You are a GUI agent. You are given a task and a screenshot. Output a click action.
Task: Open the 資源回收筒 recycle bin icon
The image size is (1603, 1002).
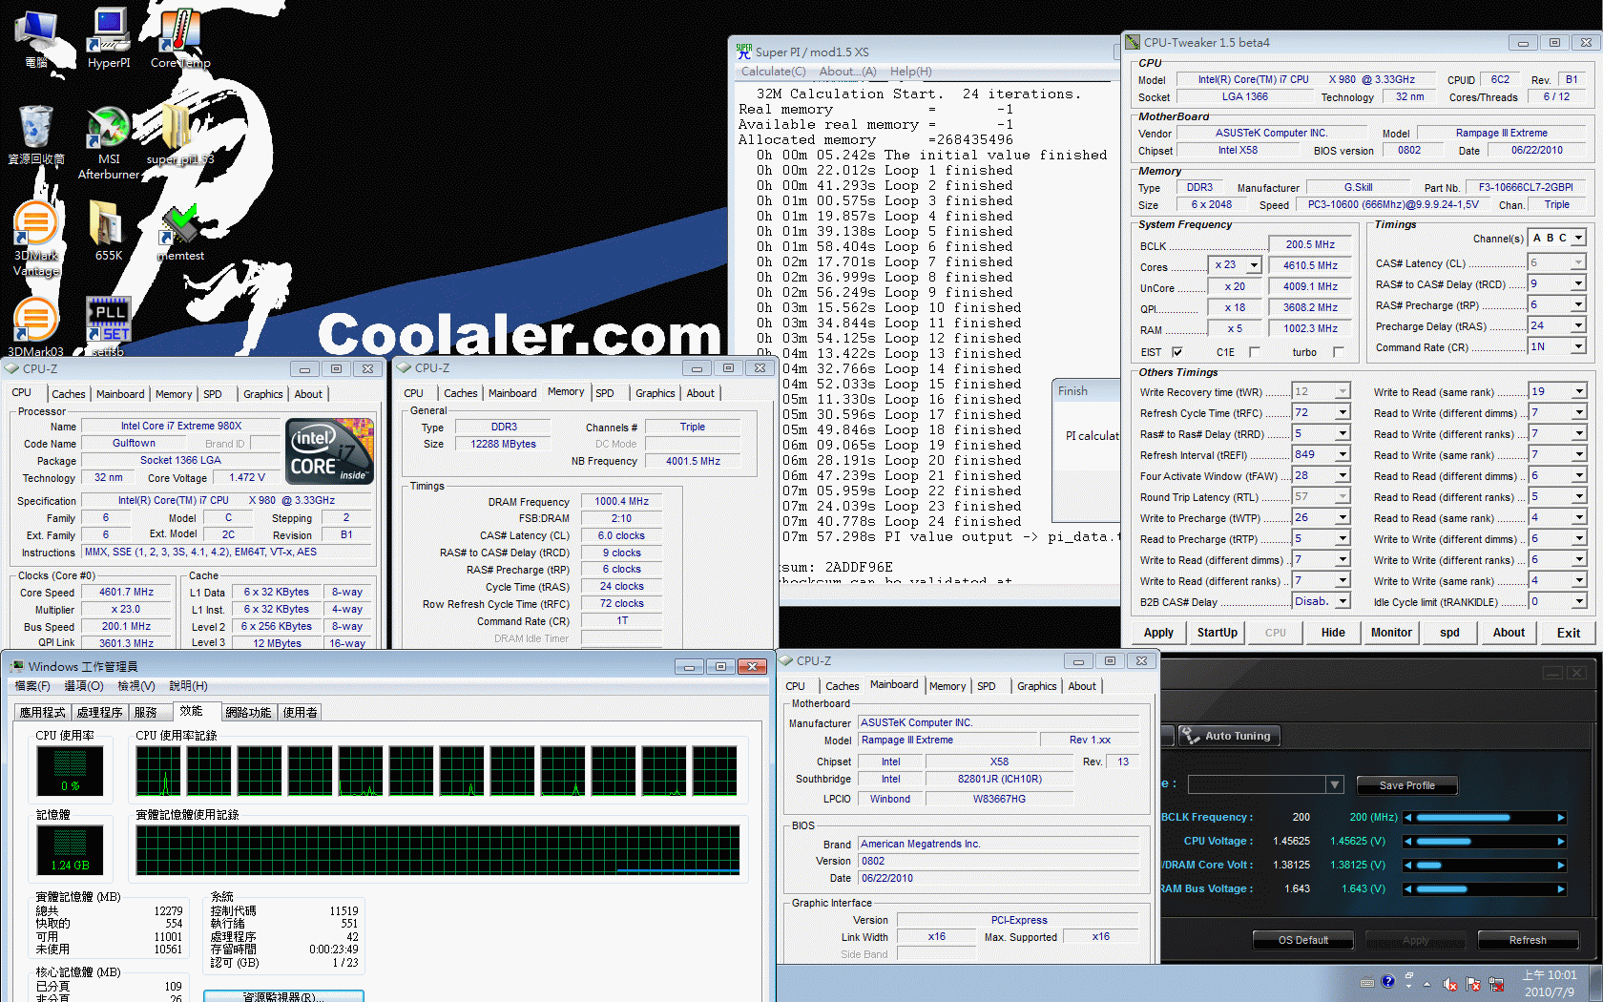pyautogui.click(x=36, y=135)
